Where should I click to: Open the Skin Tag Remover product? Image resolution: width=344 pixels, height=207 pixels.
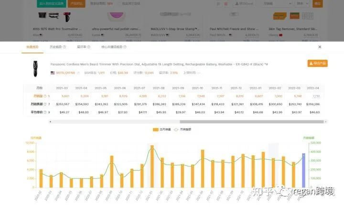(293, 29)
